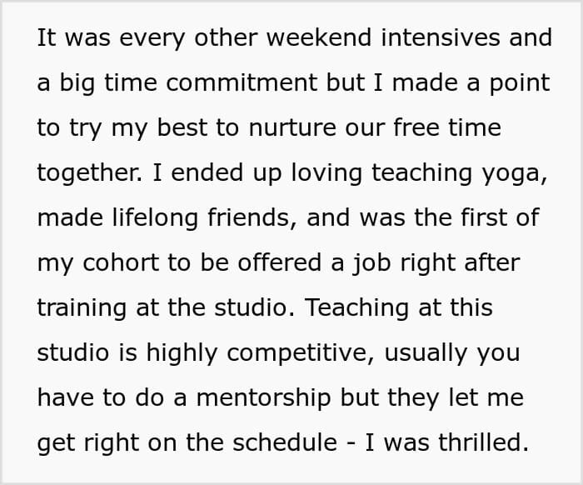Click the word "loving"
The image size is (583, 485).
pyautogui.click(x=326, y=173)
